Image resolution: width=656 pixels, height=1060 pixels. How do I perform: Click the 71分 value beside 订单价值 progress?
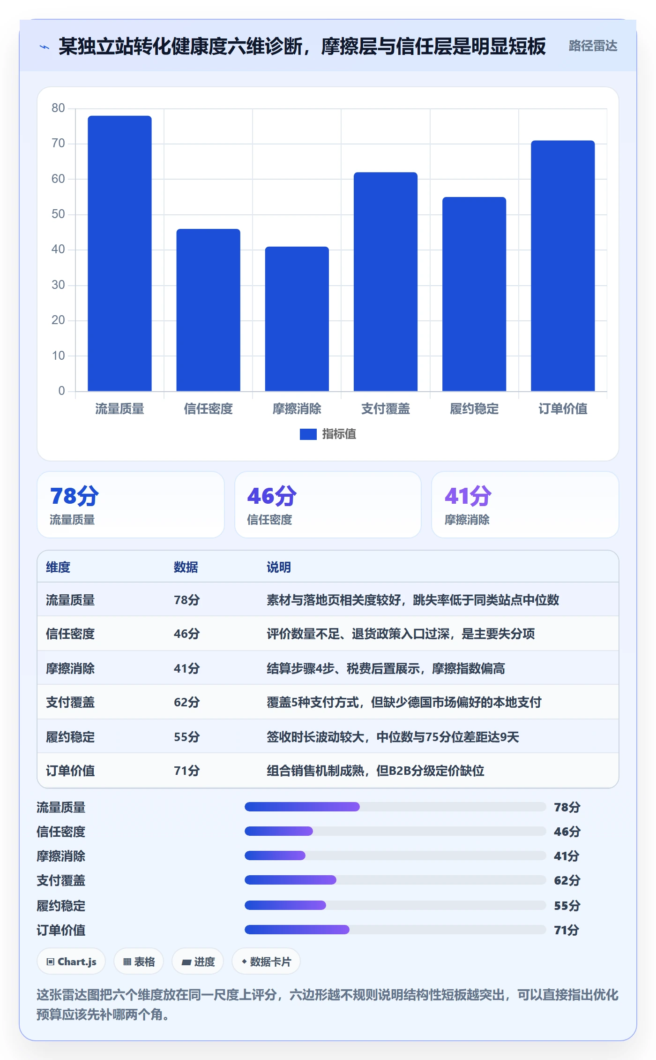pyautogui.click(x=567, y=930)
